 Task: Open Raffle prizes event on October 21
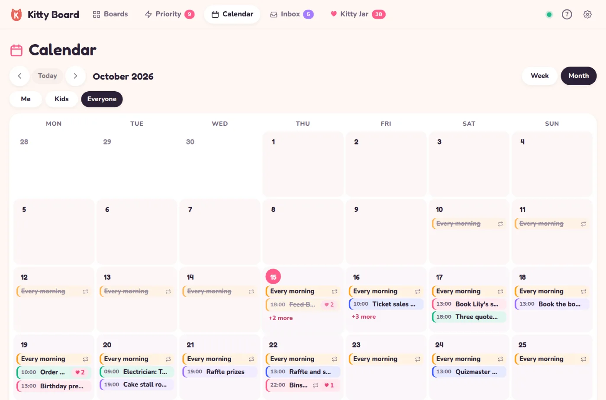[220, 372]
